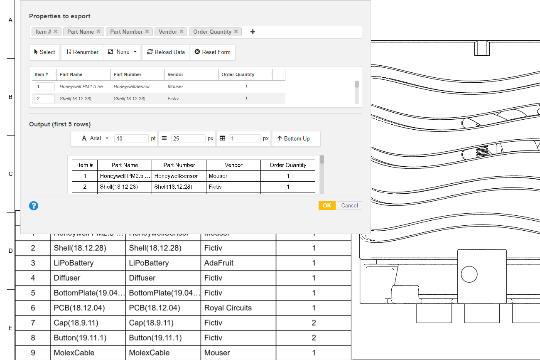Cancel the export dialog
This screenshot has height=360, width=540.
349,205
